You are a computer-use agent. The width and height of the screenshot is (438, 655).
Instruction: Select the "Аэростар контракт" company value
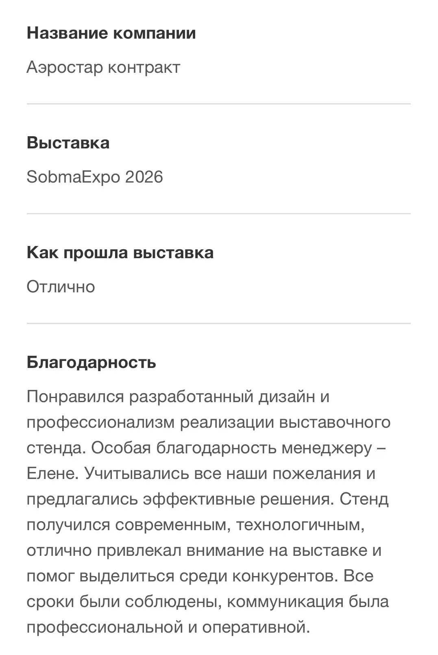103,67
